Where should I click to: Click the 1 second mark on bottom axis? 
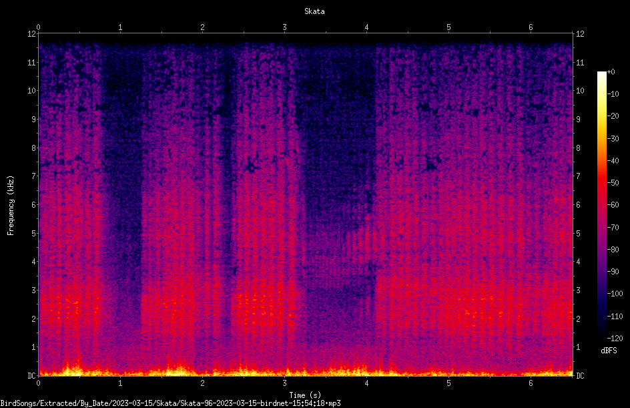[x=120, y=383]
